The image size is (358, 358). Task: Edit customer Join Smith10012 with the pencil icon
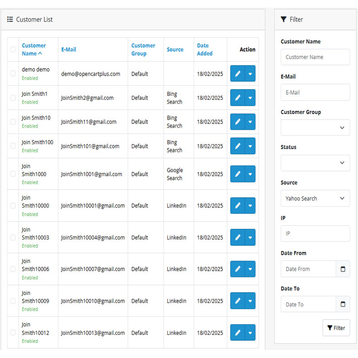pyautogui.click(x=237, y=333)
